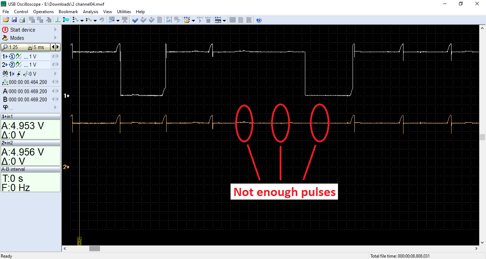Click the green verify checkmark toolbar item
This screenshot has width=486, height=259.
pyautogui.click(x=135, y=20)
